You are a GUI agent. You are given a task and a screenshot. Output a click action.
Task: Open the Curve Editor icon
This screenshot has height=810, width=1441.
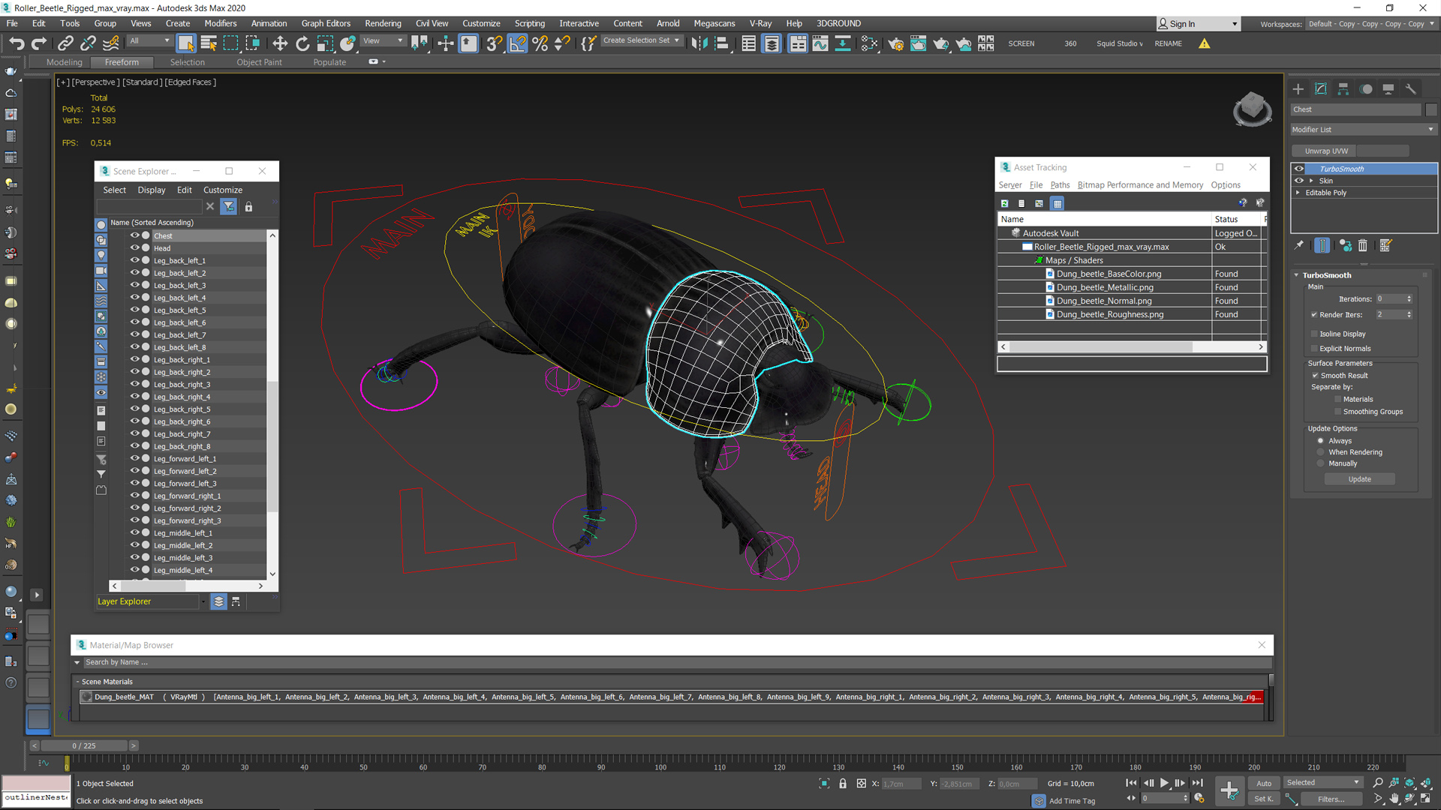coord(820,43)
